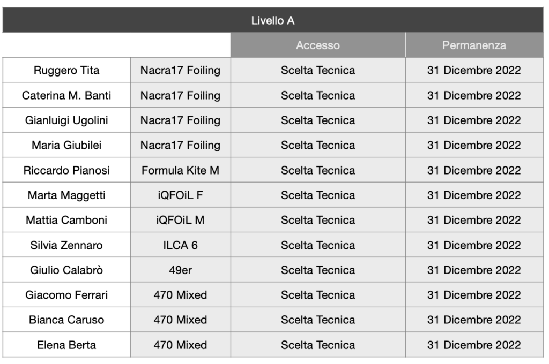Select the Permanenza column header

pos(473,45)
